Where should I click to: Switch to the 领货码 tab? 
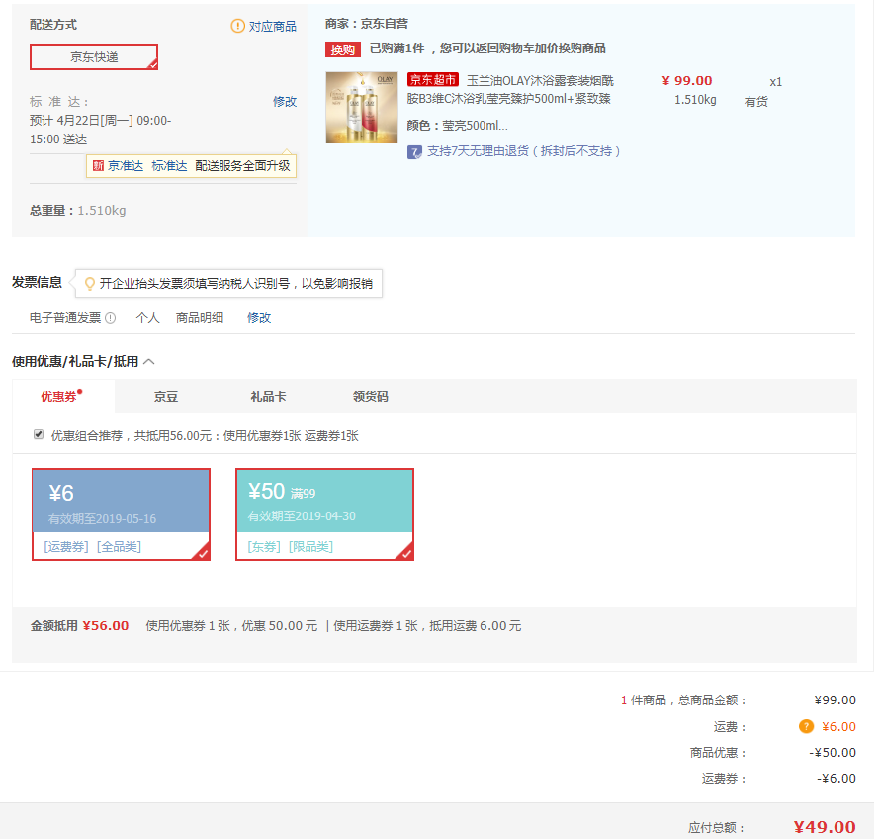370,397
